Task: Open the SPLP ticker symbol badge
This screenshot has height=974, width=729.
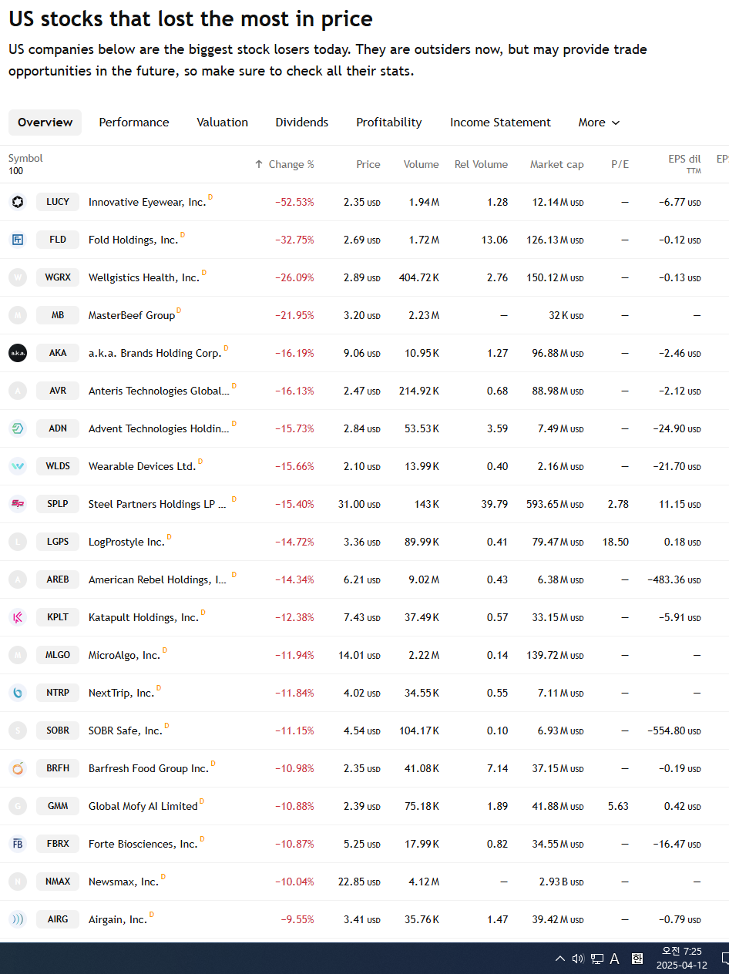Action: (x=58, y=504)
